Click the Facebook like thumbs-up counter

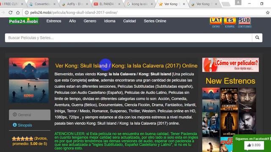tap(254, 145)
